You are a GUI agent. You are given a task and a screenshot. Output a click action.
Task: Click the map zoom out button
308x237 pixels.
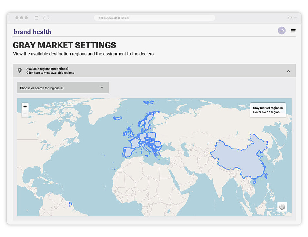[25, 114]
